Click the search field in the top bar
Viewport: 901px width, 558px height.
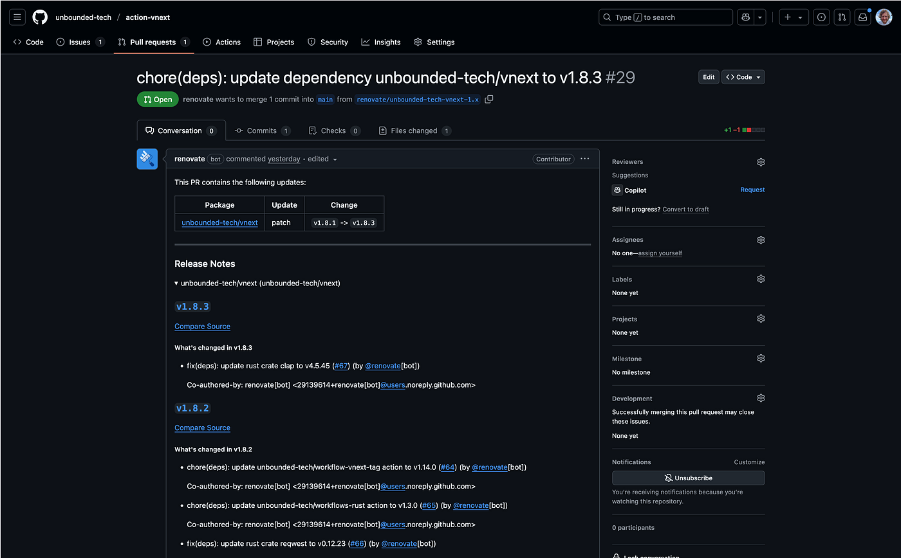(665, 17)
